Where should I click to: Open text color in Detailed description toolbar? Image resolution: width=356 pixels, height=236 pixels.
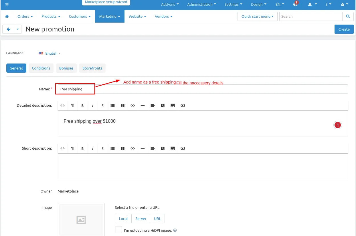point(163,106)
